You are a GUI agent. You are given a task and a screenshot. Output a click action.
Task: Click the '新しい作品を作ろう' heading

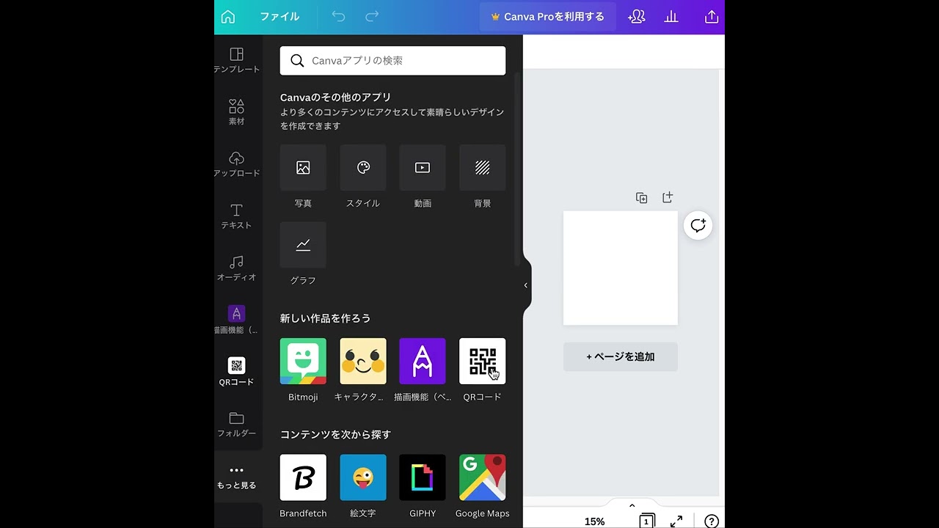pos(325,318)
